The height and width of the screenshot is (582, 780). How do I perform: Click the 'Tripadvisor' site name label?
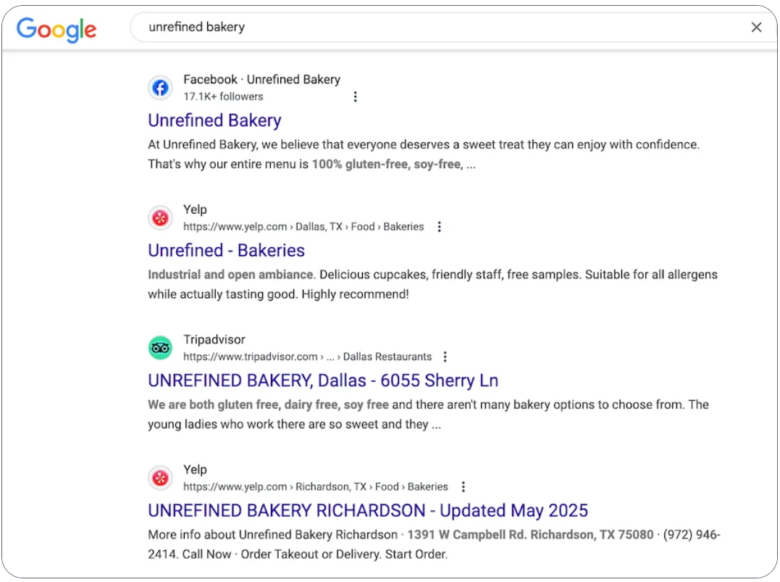click(x=214, y=339)
